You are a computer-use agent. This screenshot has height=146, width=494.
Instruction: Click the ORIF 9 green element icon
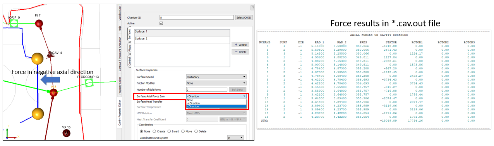pyautogui.click(x=14, y=24)
